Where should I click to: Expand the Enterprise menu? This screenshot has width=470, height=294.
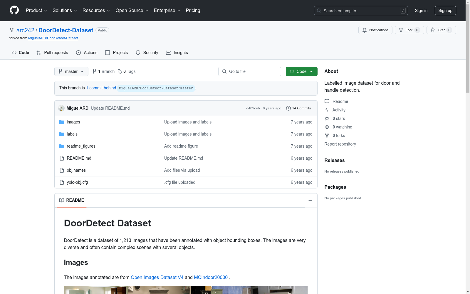click(x=167, y=11)
